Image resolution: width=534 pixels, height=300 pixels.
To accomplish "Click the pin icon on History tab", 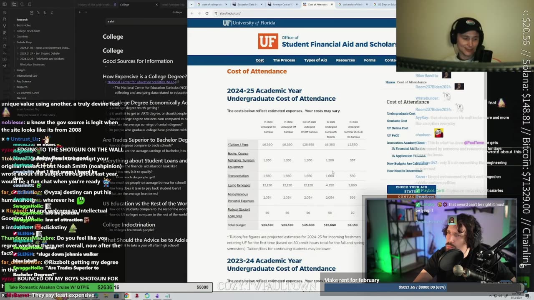I will (115, 5).
